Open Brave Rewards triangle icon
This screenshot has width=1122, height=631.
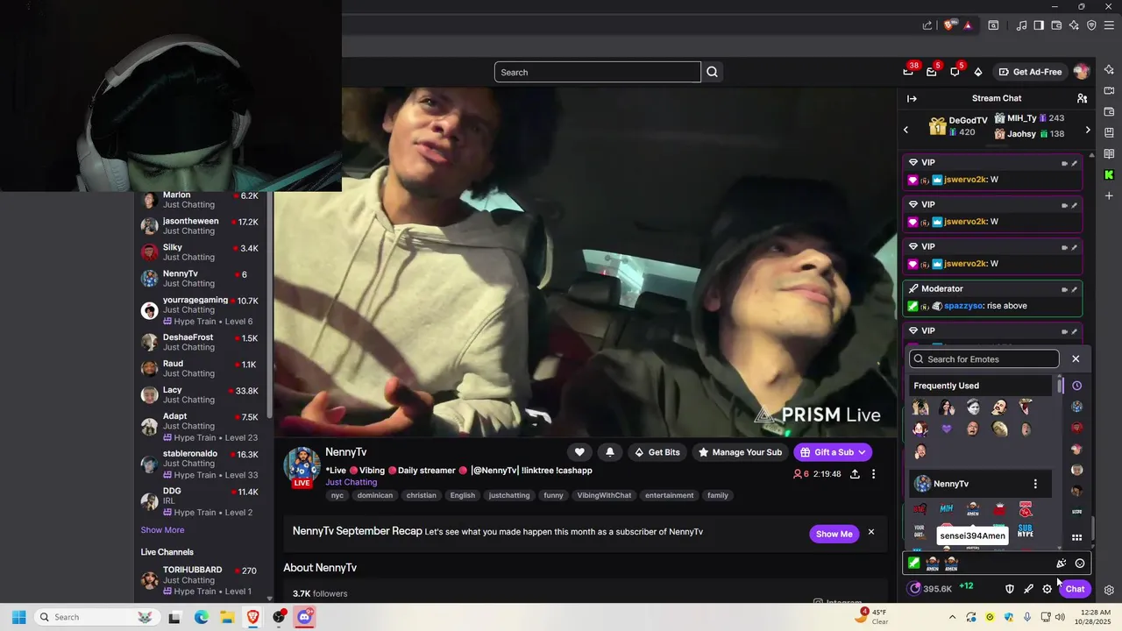point(968,25)
